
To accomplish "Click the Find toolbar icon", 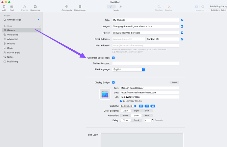I will (12, 7).
